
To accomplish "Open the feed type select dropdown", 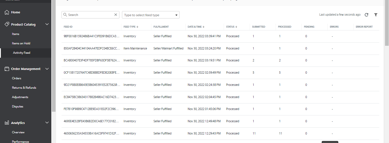I will click(151, 15).
